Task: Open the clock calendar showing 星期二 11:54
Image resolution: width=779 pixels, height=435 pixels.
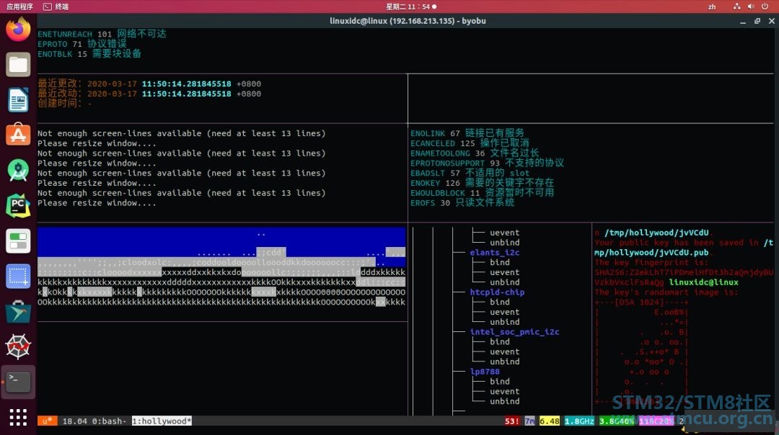Action: point(411,6)
